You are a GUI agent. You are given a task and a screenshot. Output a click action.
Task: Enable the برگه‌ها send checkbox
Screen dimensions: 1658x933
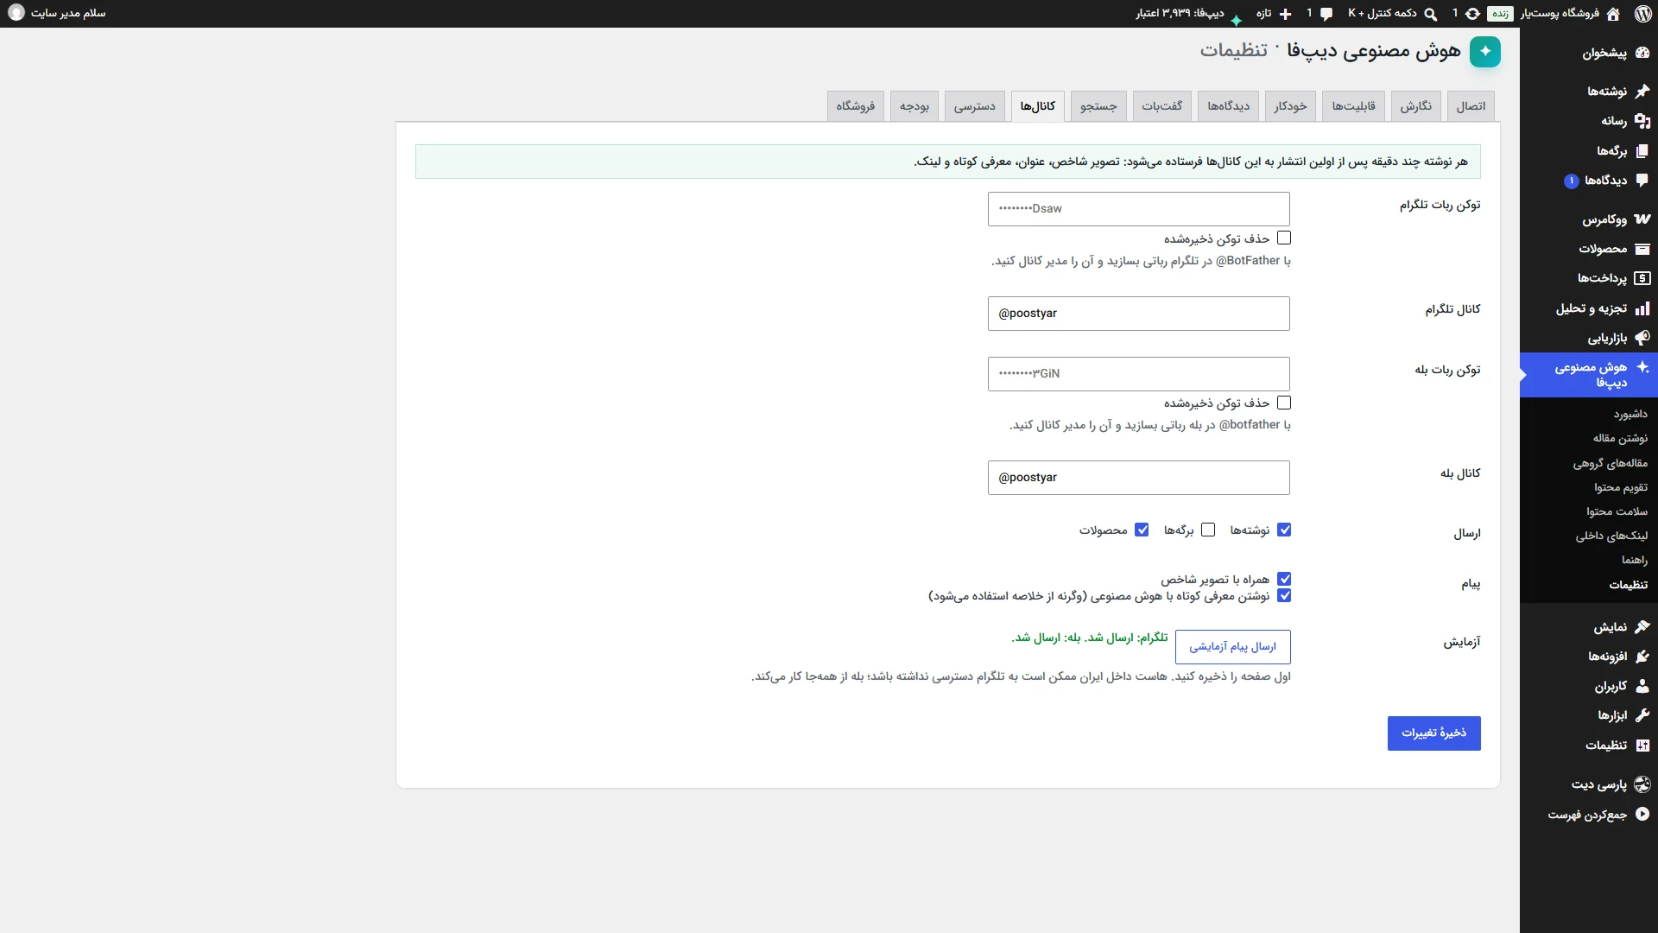click(1208, 530)
